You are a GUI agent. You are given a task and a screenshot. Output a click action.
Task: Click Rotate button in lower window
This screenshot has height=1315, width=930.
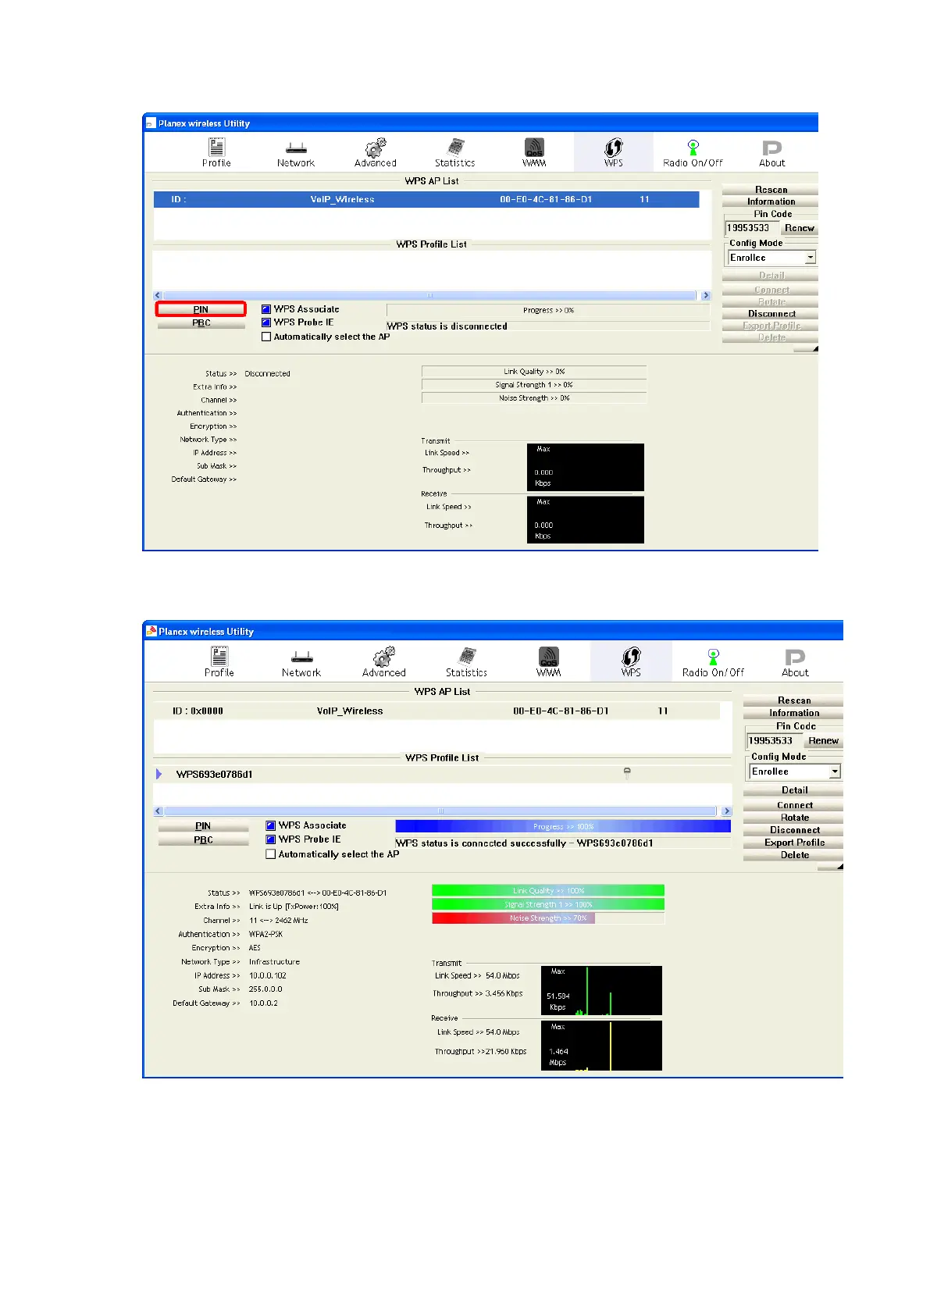793,818
